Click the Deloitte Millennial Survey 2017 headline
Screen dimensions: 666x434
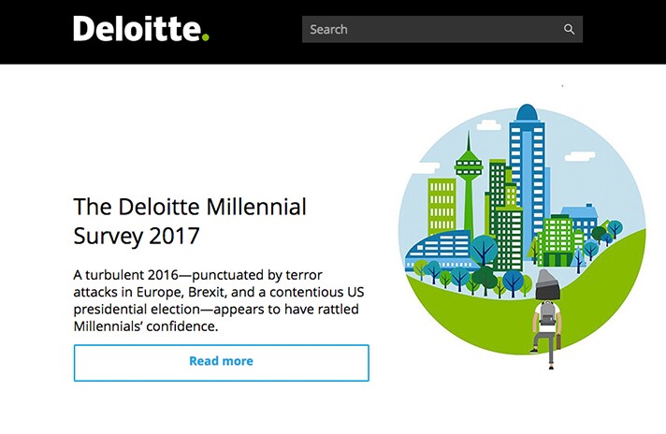(190, 221)
